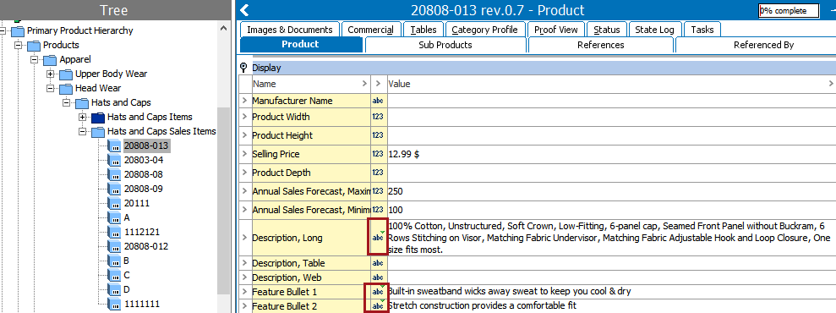Click abc type icon for Manufacturer Name
The height and width of the screenshot is (313, 836).
[378, 101]
